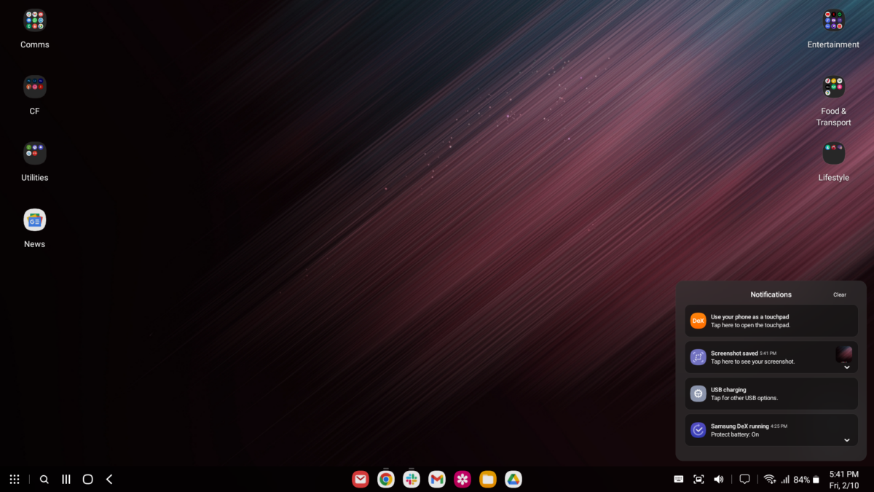Screen dimensions: 874x492
Task: Show the on-screen keyboard from the status tray
Action: [678, 479]
